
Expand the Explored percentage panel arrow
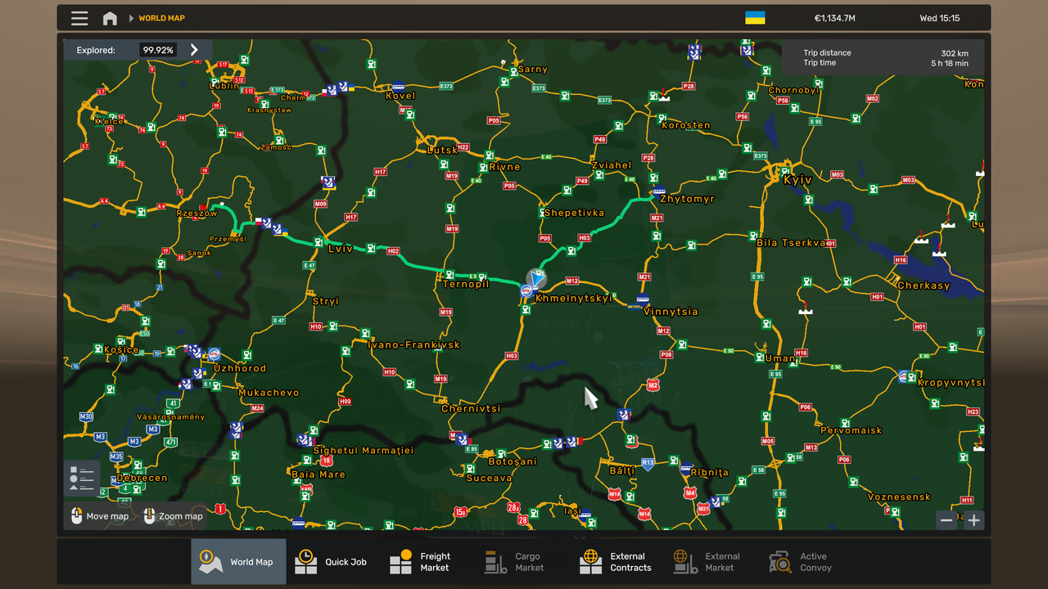[x=194, y=50]
